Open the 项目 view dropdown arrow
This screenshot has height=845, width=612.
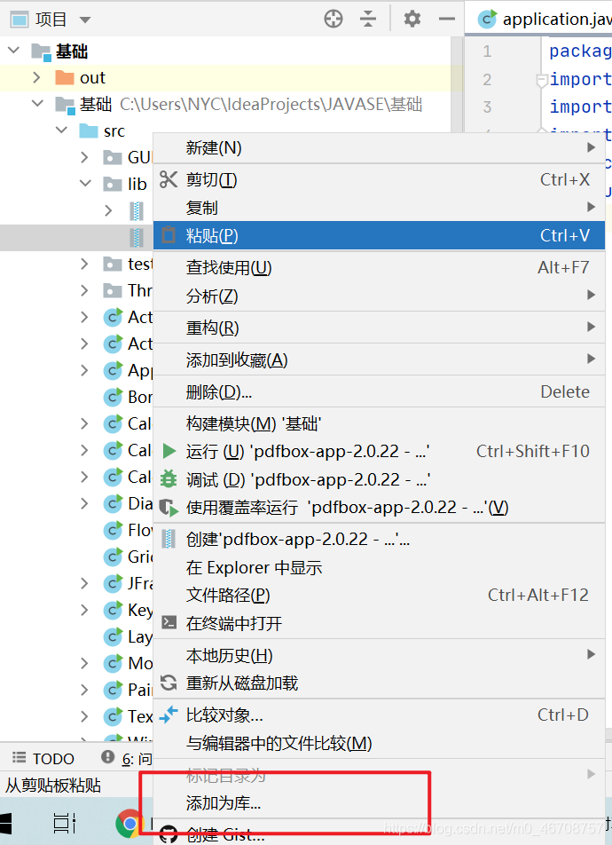84,20
